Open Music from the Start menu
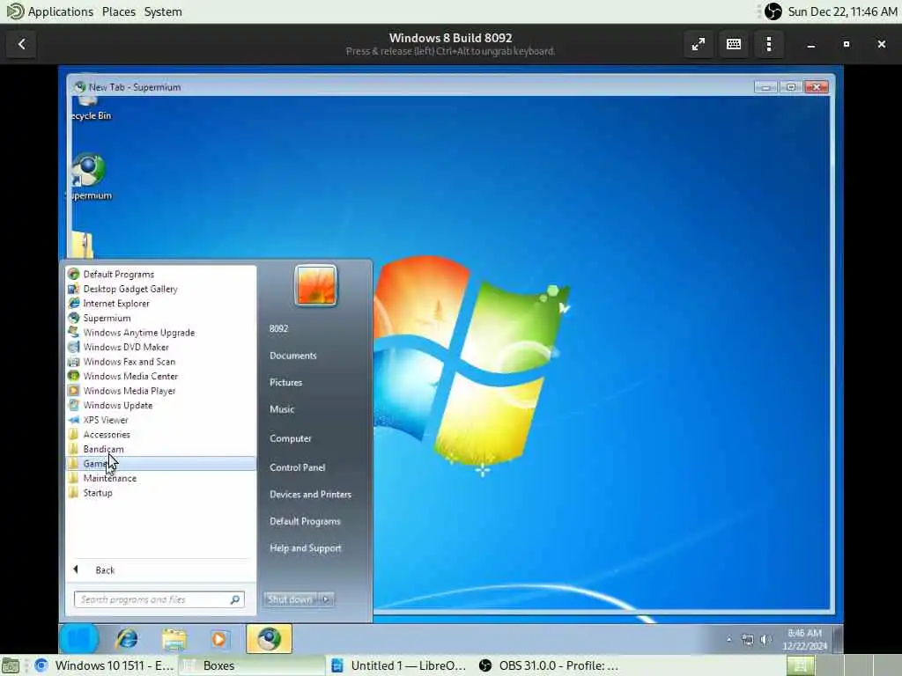Image resolution: width=902 pixels, height=676 pixels. [282, 409]
